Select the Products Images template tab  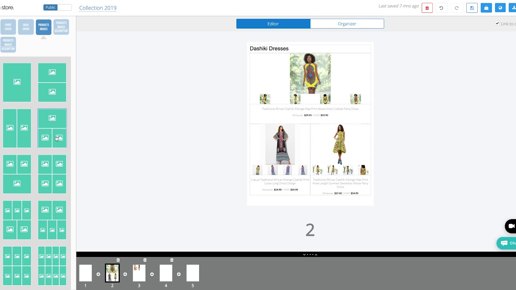pyautogui.click(x=44, y=27)
